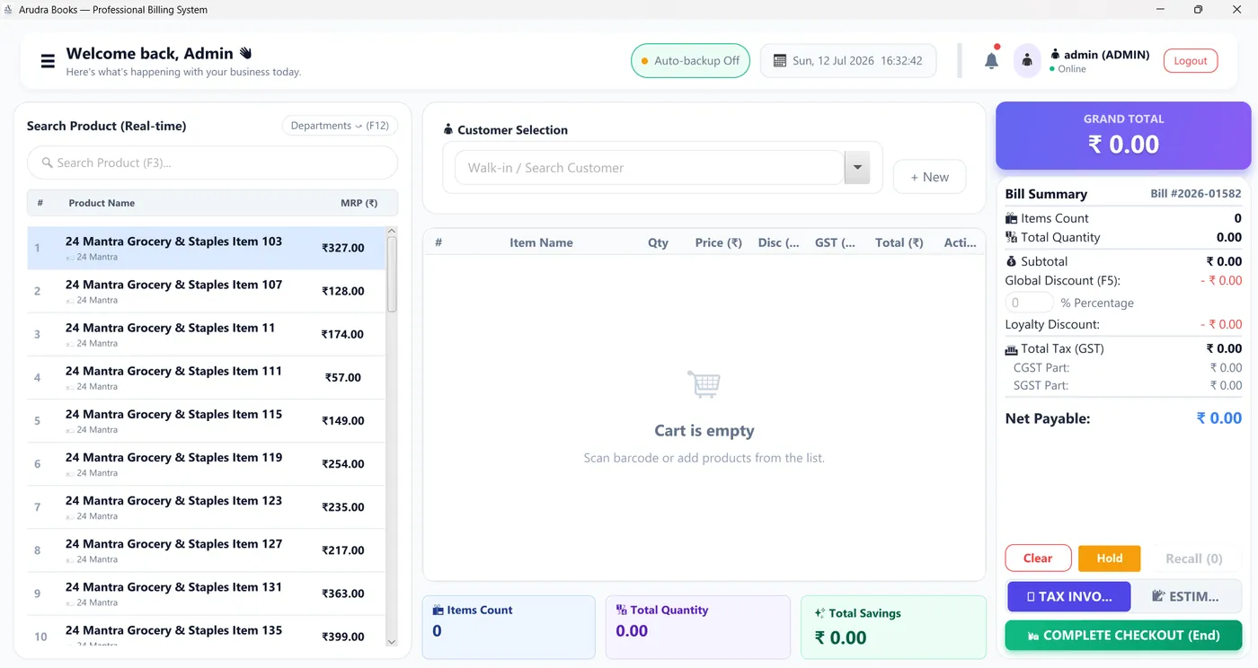Viewport: 1258px width, 668px height.
Task: Select 24 Mantra Grocery & Staples Item 103
Action: (206, 248)
